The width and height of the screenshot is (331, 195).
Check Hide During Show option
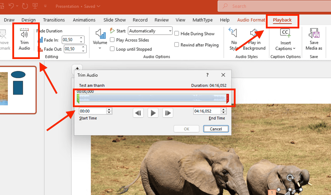pyautogui.click(x=177, y=34)
